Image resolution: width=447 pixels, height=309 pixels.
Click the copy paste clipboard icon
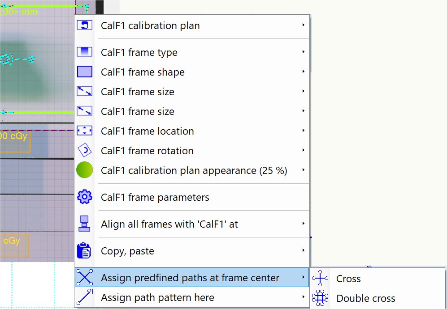pos(84,251)
